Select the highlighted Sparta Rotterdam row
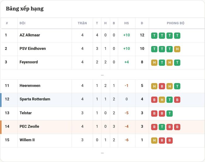 102,100
